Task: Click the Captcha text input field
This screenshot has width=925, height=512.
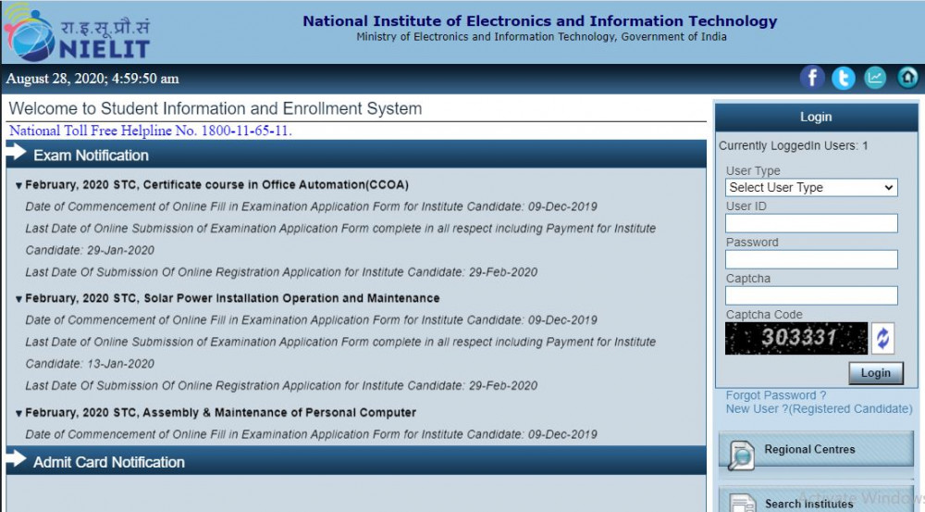Action: [x=811, y=295]
